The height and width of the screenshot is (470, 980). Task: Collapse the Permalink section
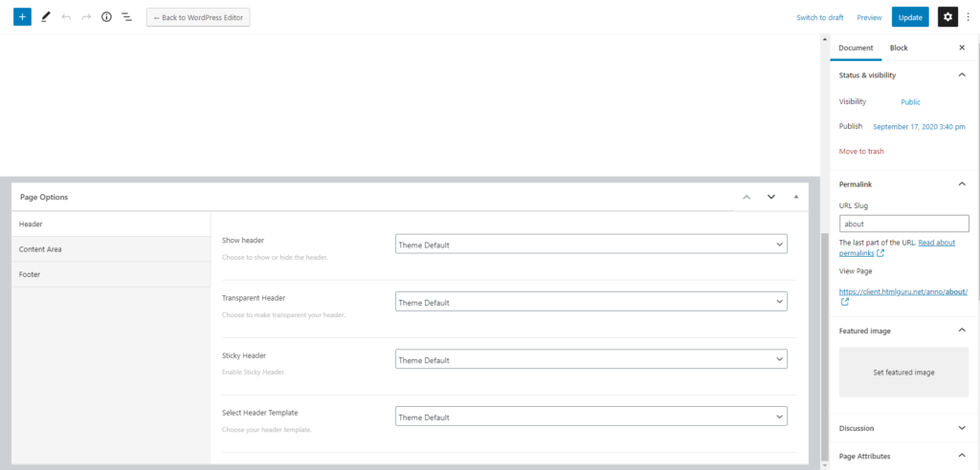(x=962, y=184)
